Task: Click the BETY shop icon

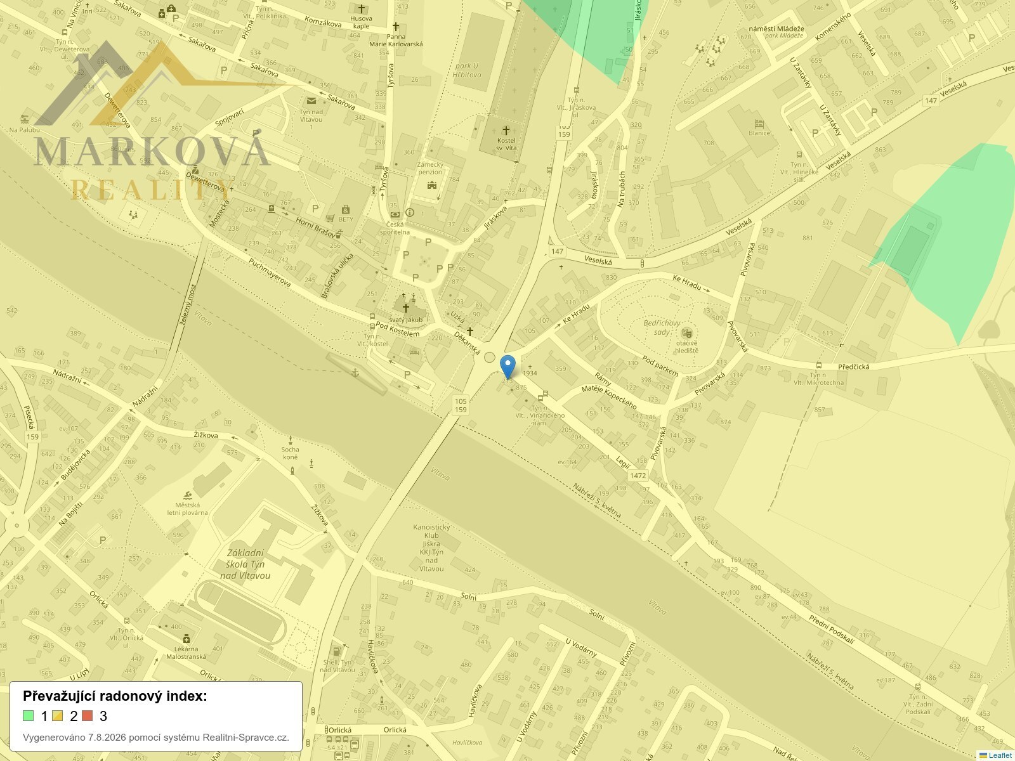Action: tap(345, 209)
